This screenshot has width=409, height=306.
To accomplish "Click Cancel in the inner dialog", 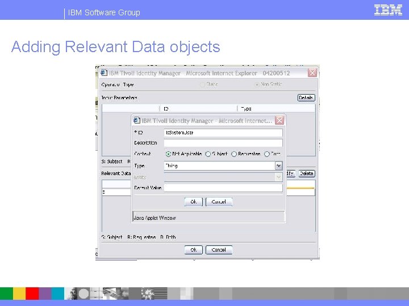I will 219,202.
